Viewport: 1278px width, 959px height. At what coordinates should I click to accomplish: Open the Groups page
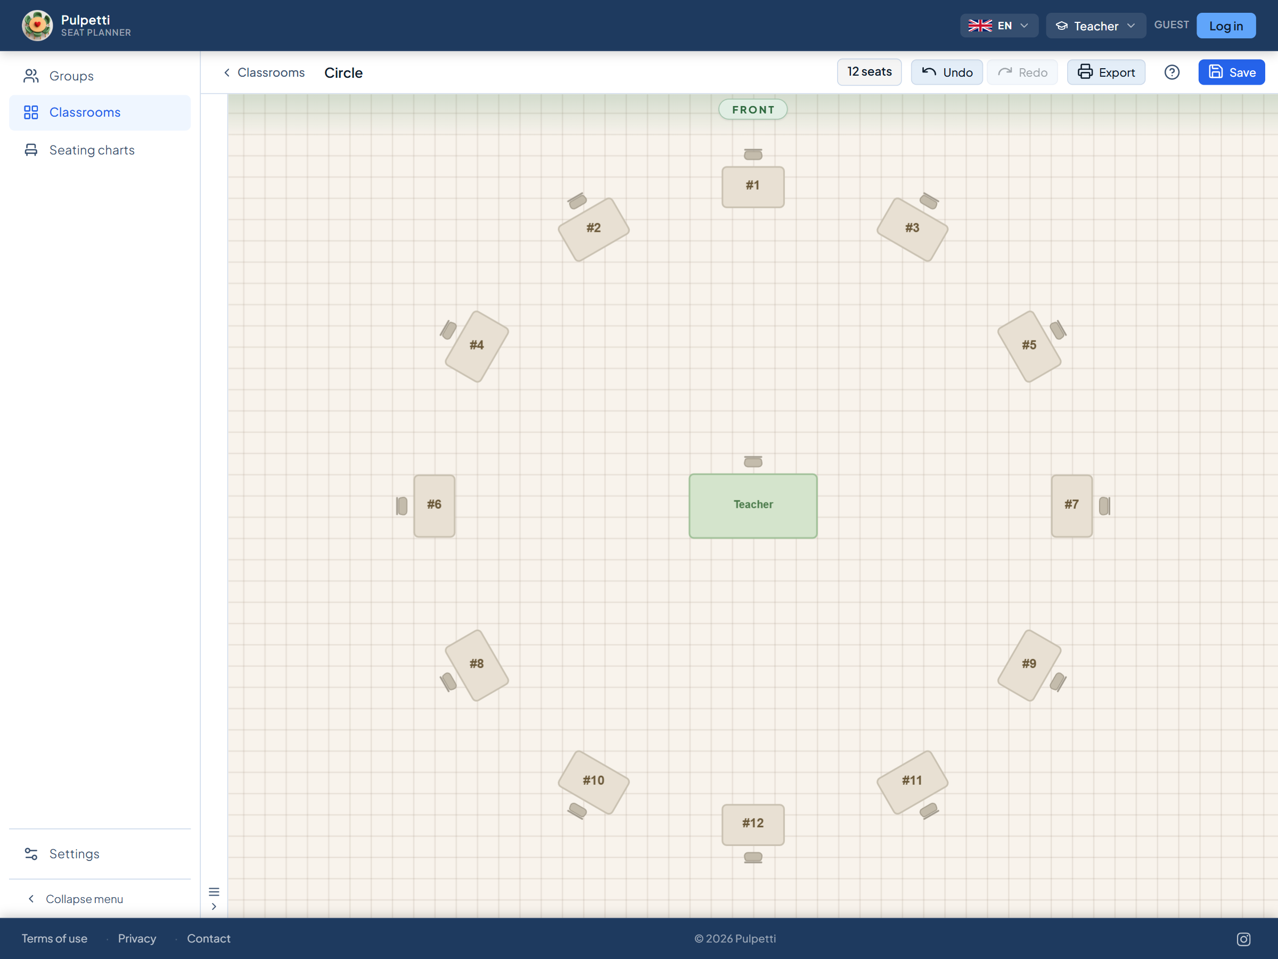[x=100, y=76]
